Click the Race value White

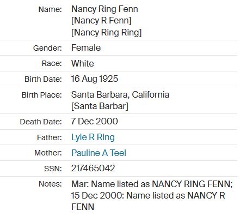pos(83,63)
